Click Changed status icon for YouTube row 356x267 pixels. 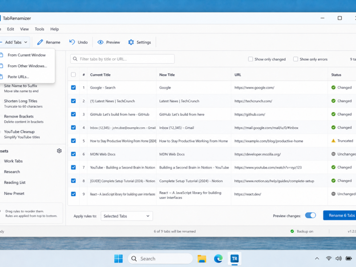(x=333, y=167)
